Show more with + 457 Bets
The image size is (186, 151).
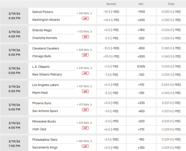(84, 86)
